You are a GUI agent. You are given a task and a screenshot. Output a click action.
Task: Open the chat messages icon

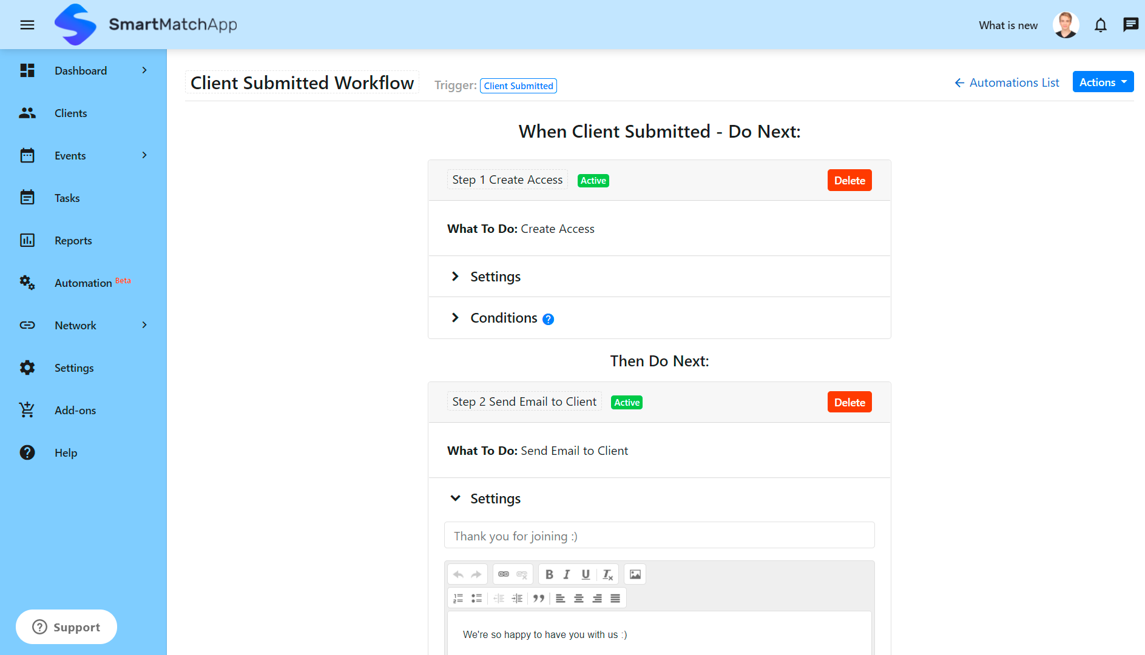[x=1130, y=25]
